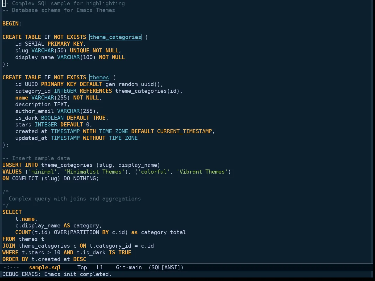Click the 'minimal' string literal
Viewport: 375px width, 281px height.
coord(42,172)
